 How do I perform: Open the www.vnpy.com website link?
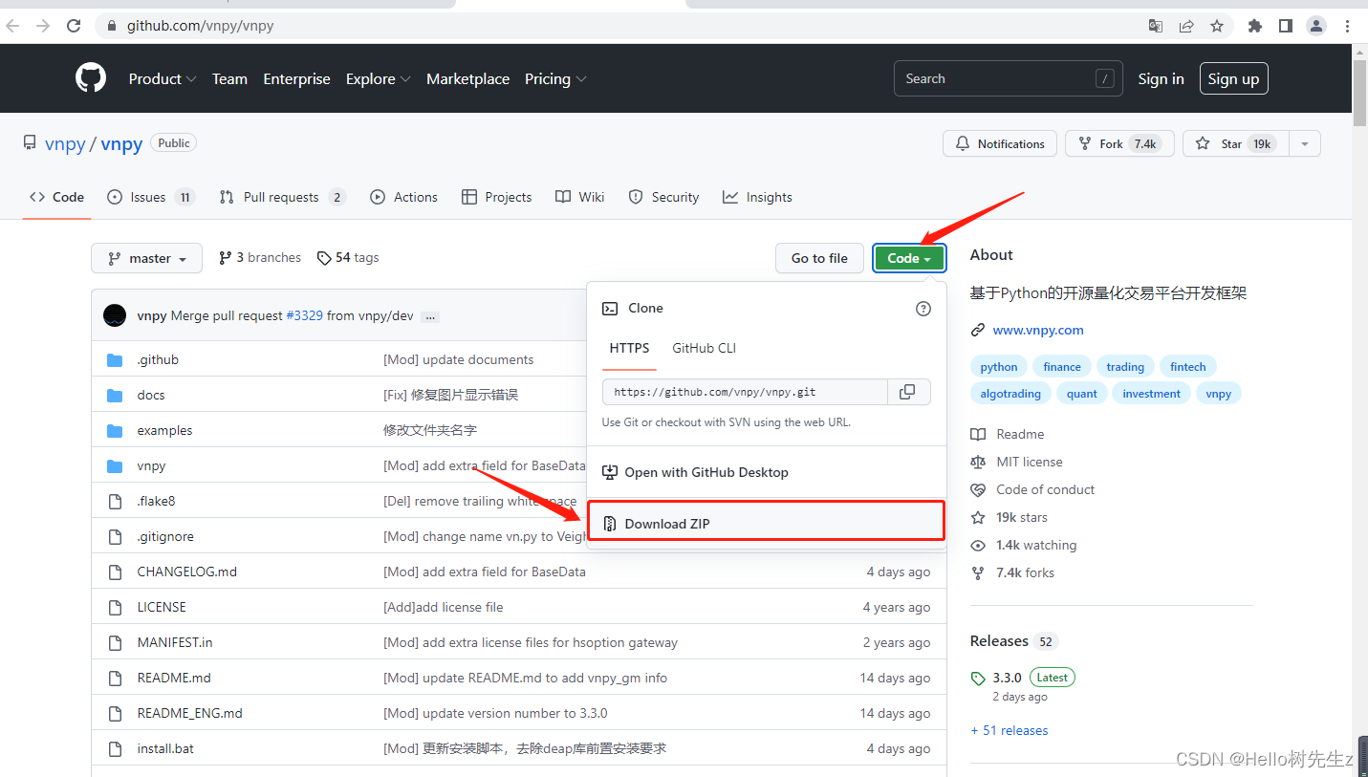point(1038,331)
